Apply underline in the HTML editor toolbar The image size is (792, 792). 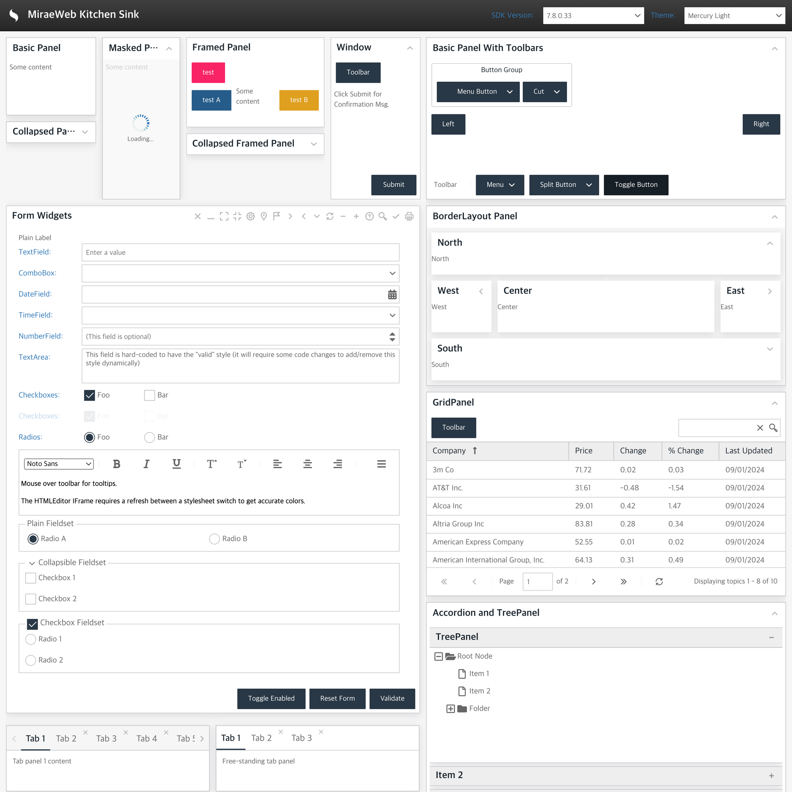click(x=176, y=464)
